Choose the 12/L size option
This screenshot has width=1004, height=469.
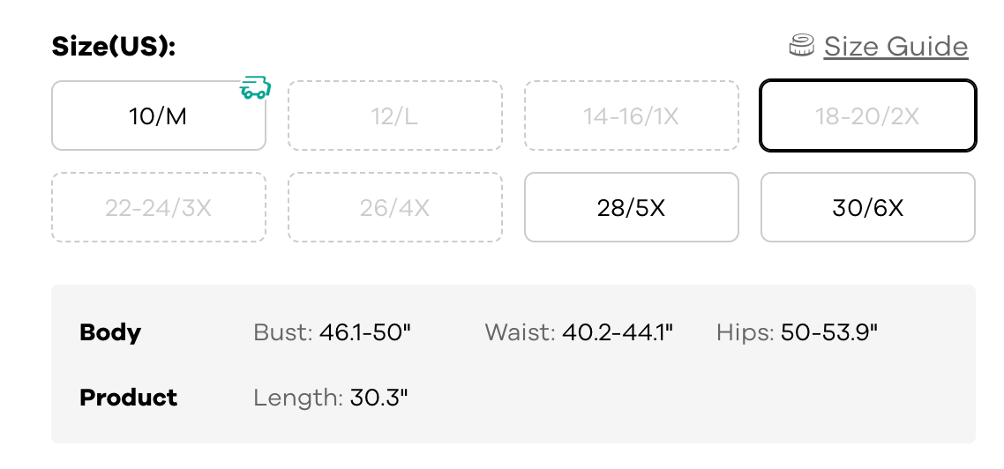pos(394,115)
